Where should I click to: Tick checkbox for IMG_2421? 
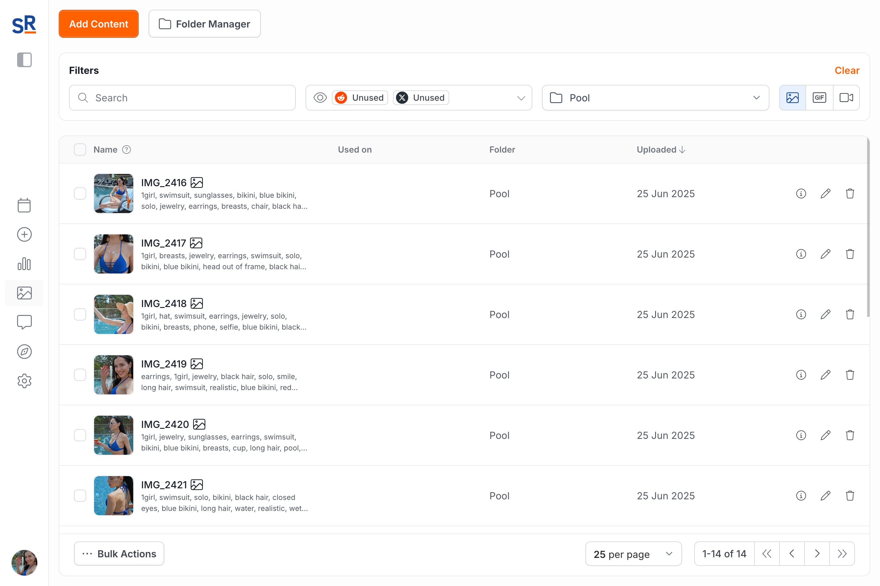[x=80, y=496]
